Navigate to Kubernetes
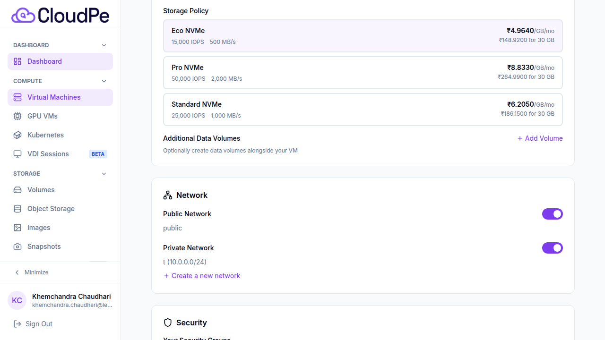The height and width of the screenshot is (340, 605). pyautogui.click(x=60, y=135)
